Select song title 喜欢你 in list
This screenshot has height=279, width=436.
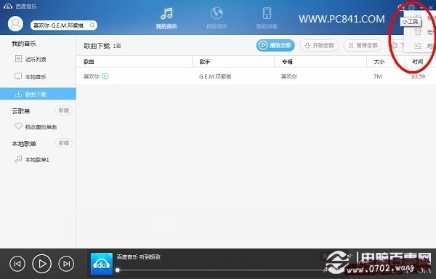tap(92, 76)
